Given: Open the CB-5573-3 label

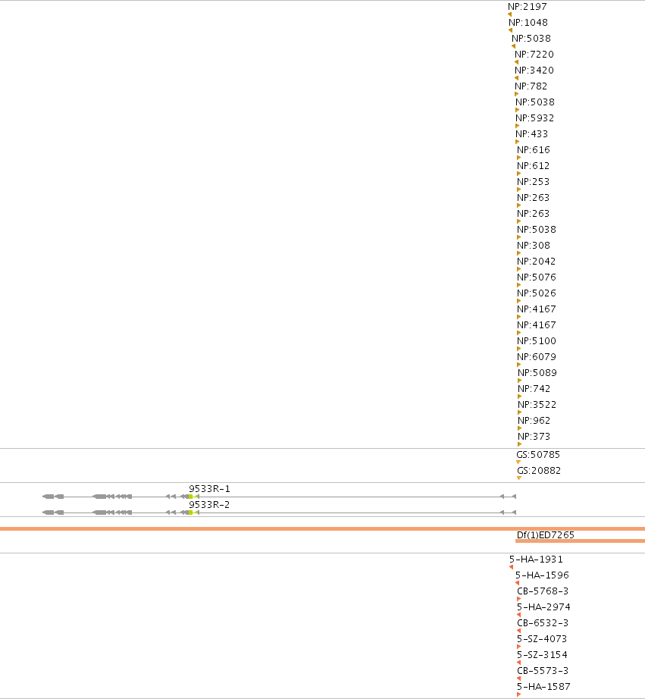Looking at the screenshot, I should coord(543,671).
